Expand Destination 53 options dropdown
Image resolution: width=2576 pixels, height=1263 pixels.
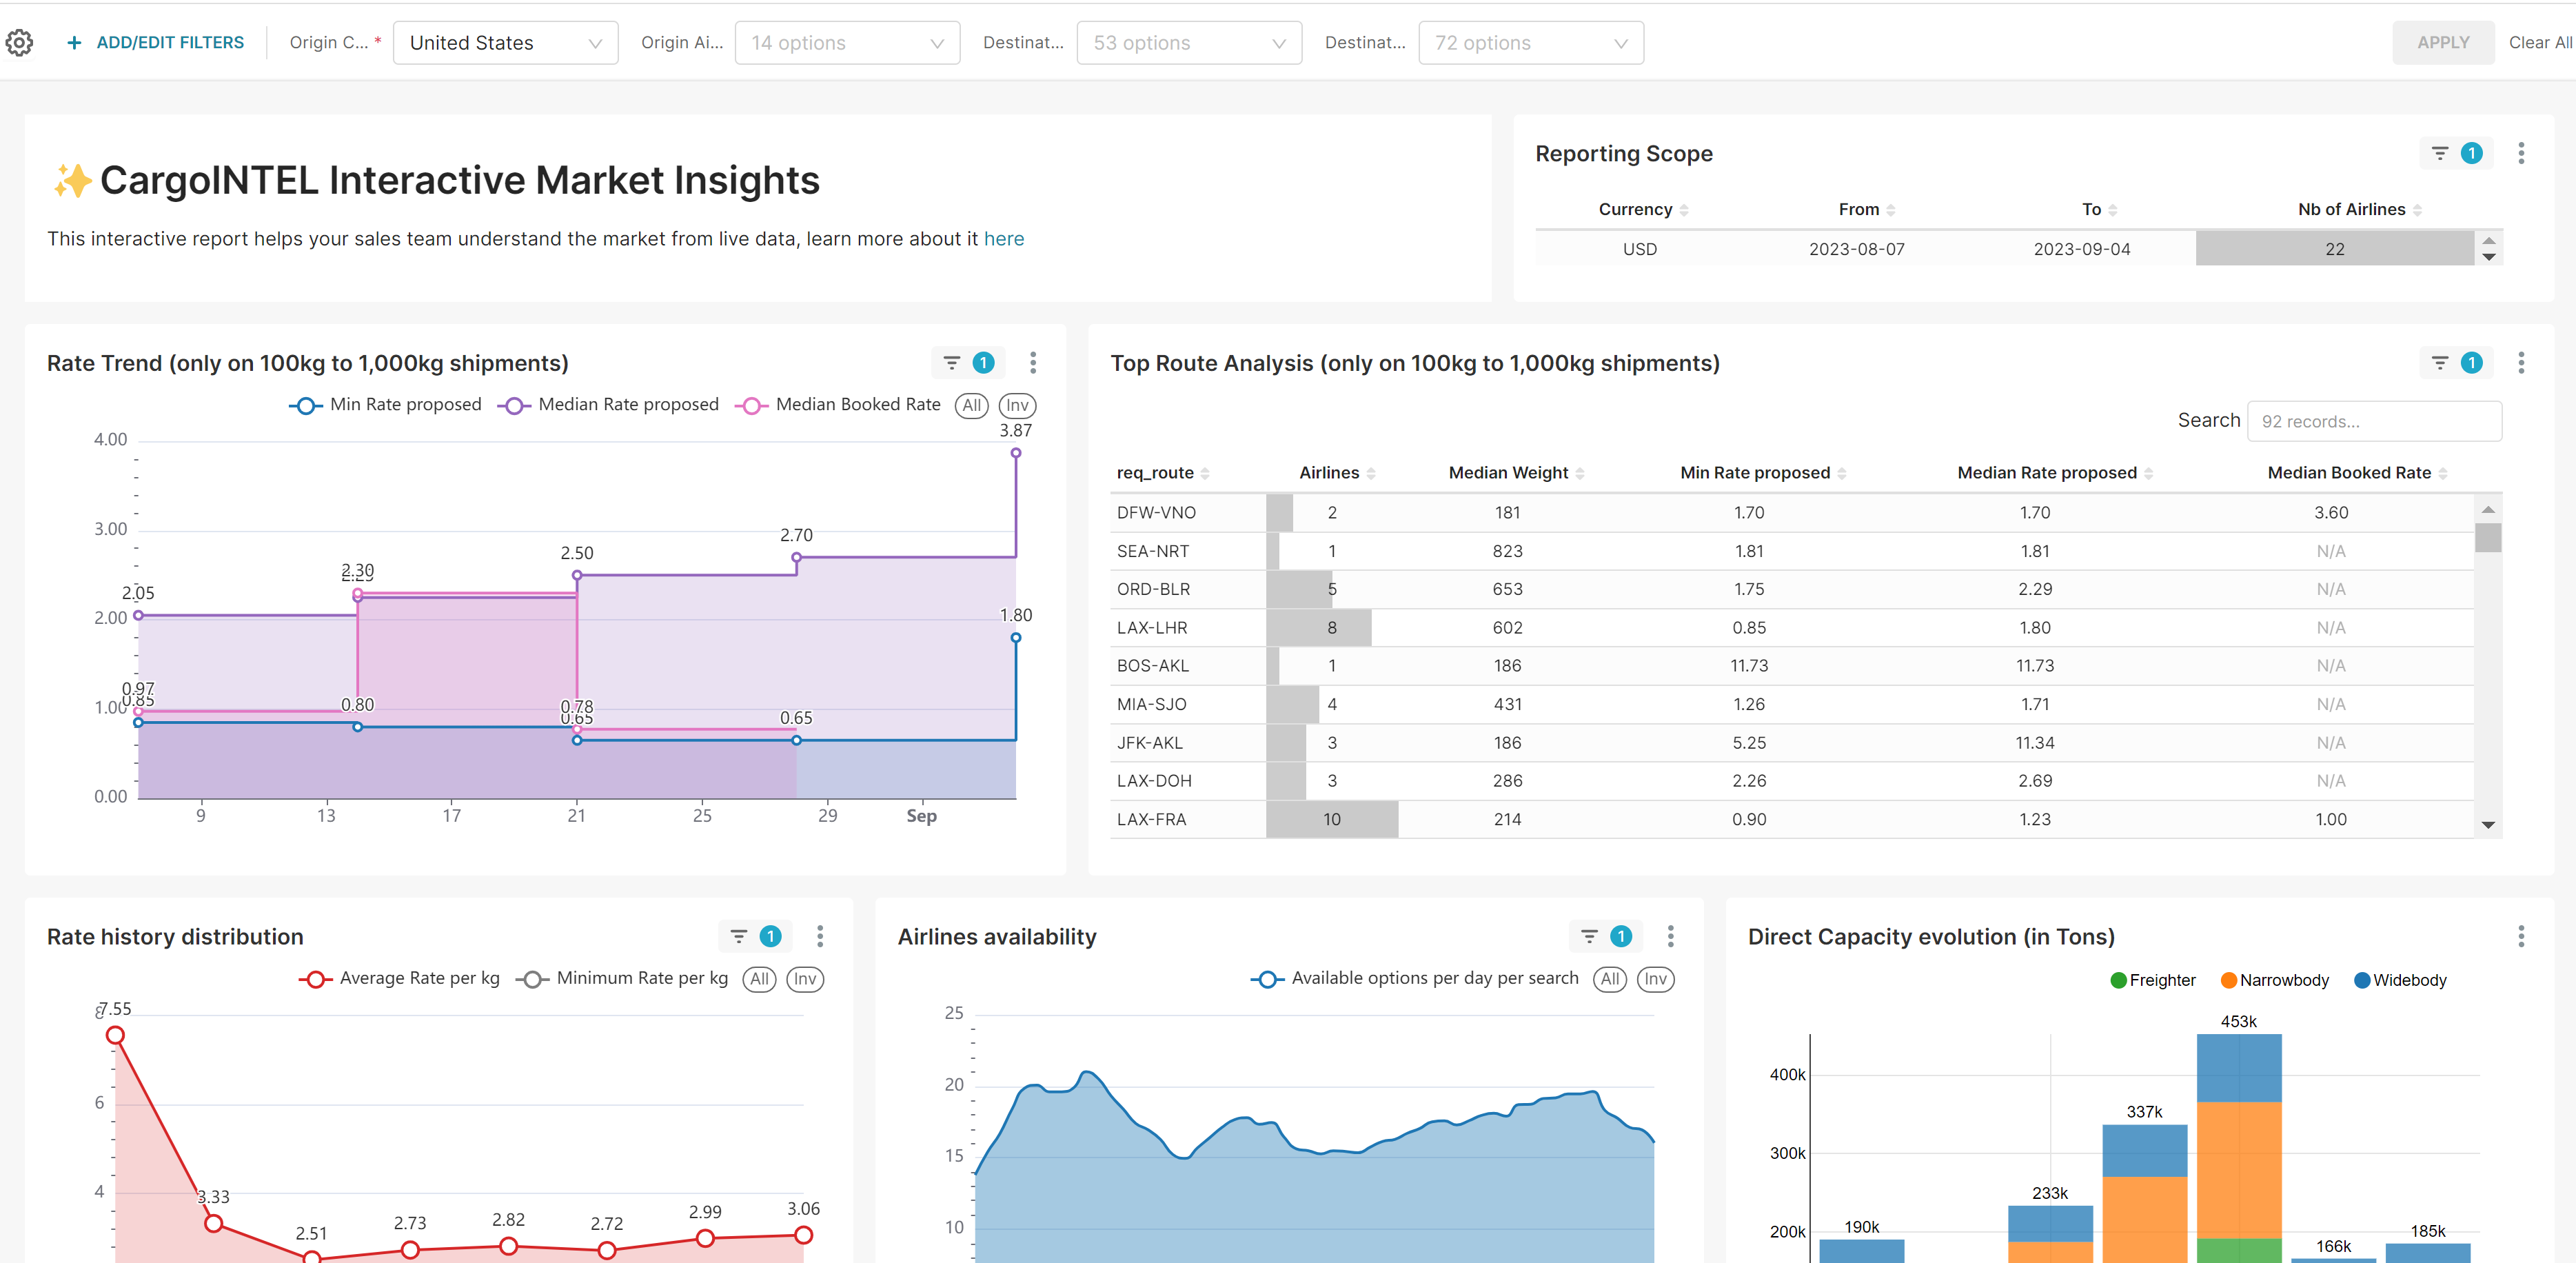1189,43
